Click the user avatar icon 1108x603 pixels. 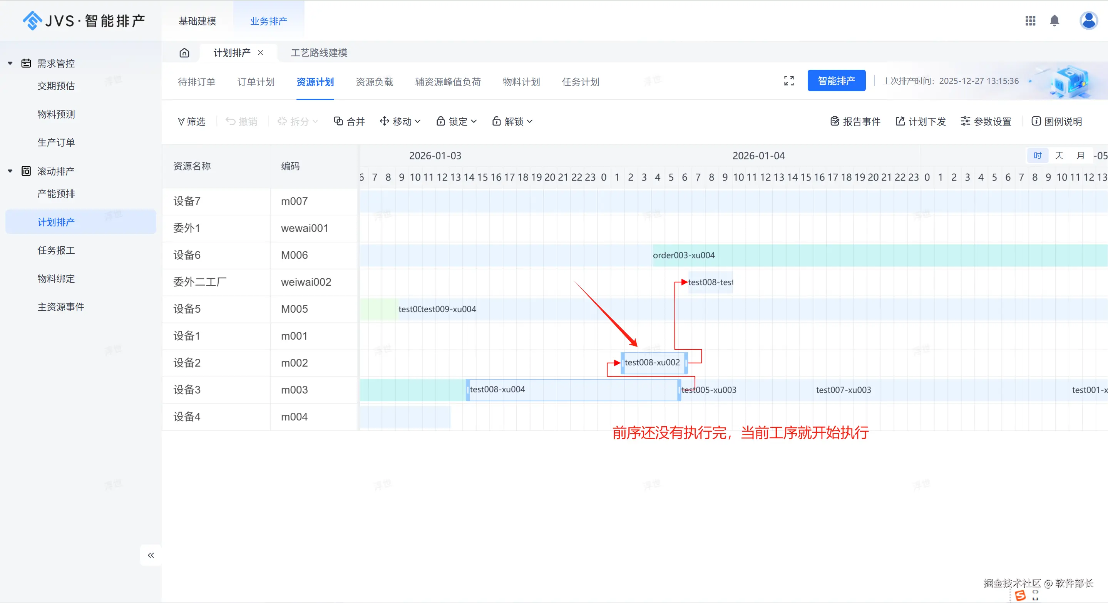(1088, 21)
